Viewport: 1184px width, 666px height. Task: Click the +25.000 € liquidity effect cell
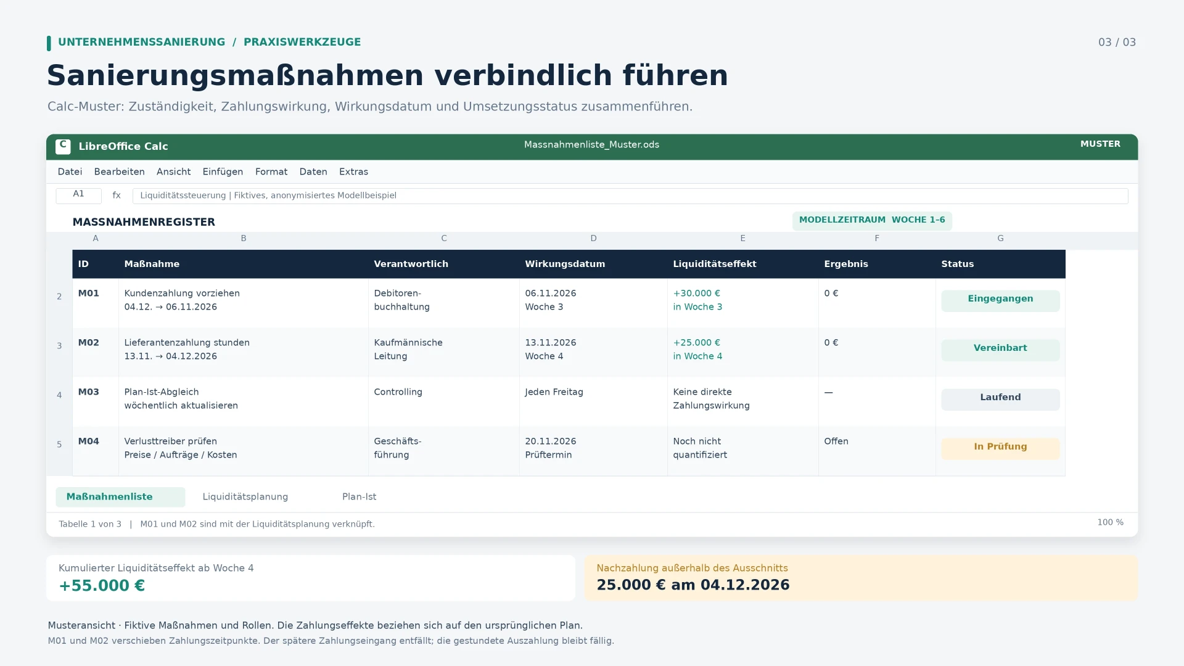[x=743, y=352]
